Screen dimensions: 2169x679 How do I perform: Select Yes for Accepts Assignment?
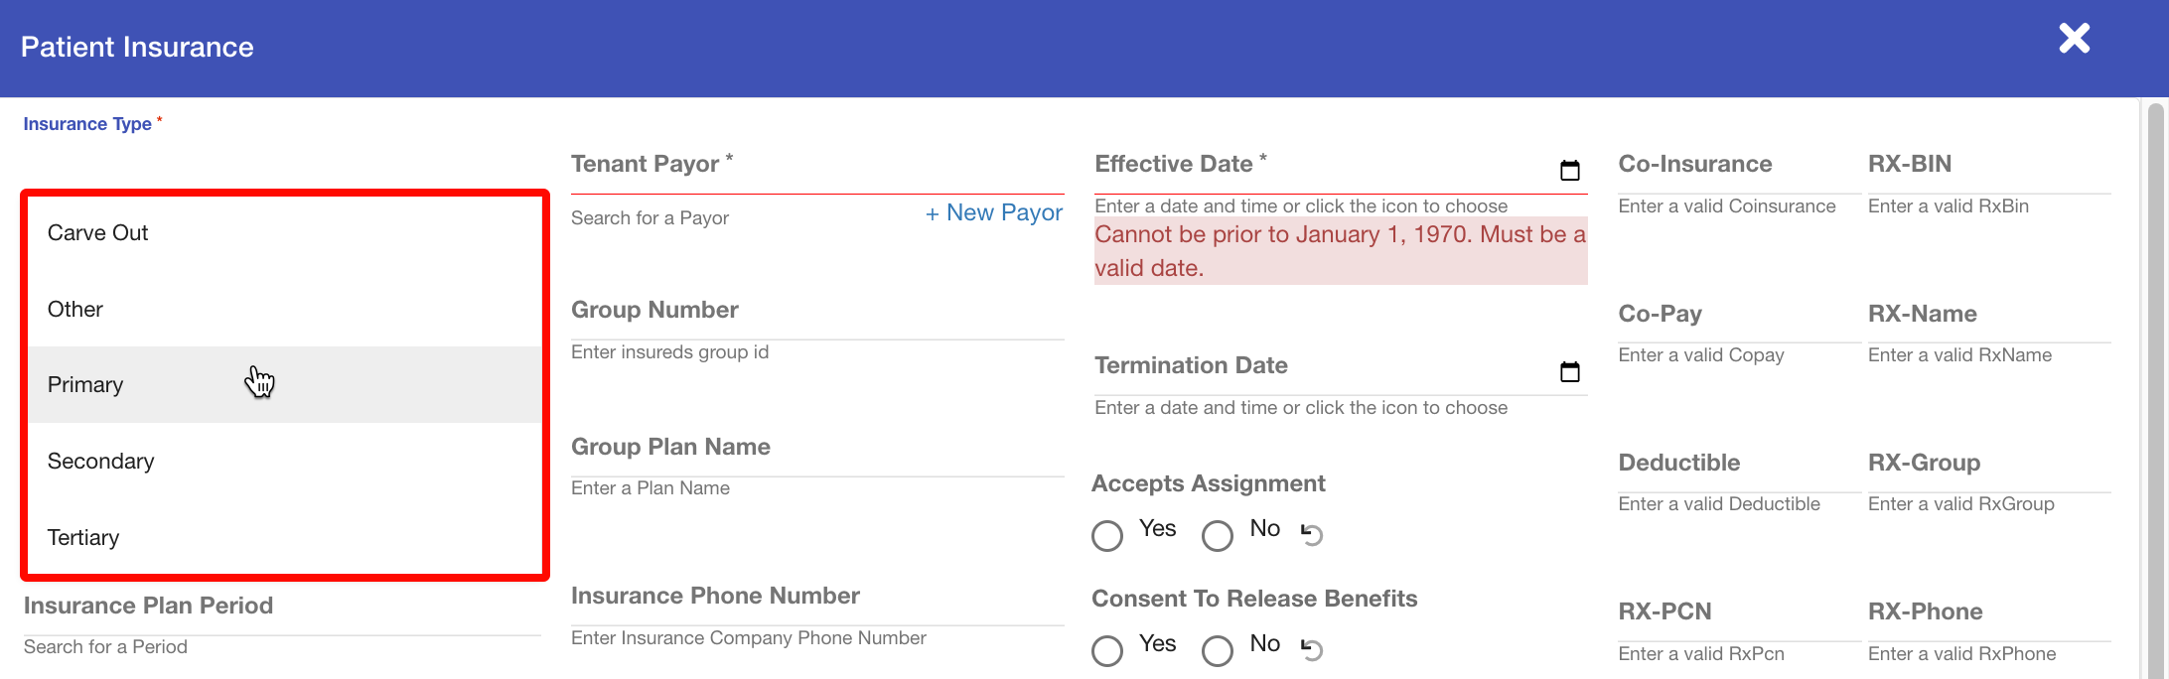[x=1107, y=535]
